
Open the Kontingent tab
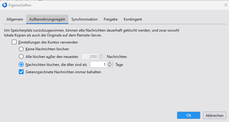click(133, 19)
